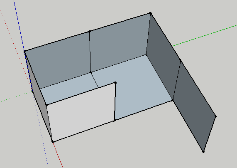This screenshot has height=168, width=237.
Task: Click the solid red axis line
Action: 58,155
